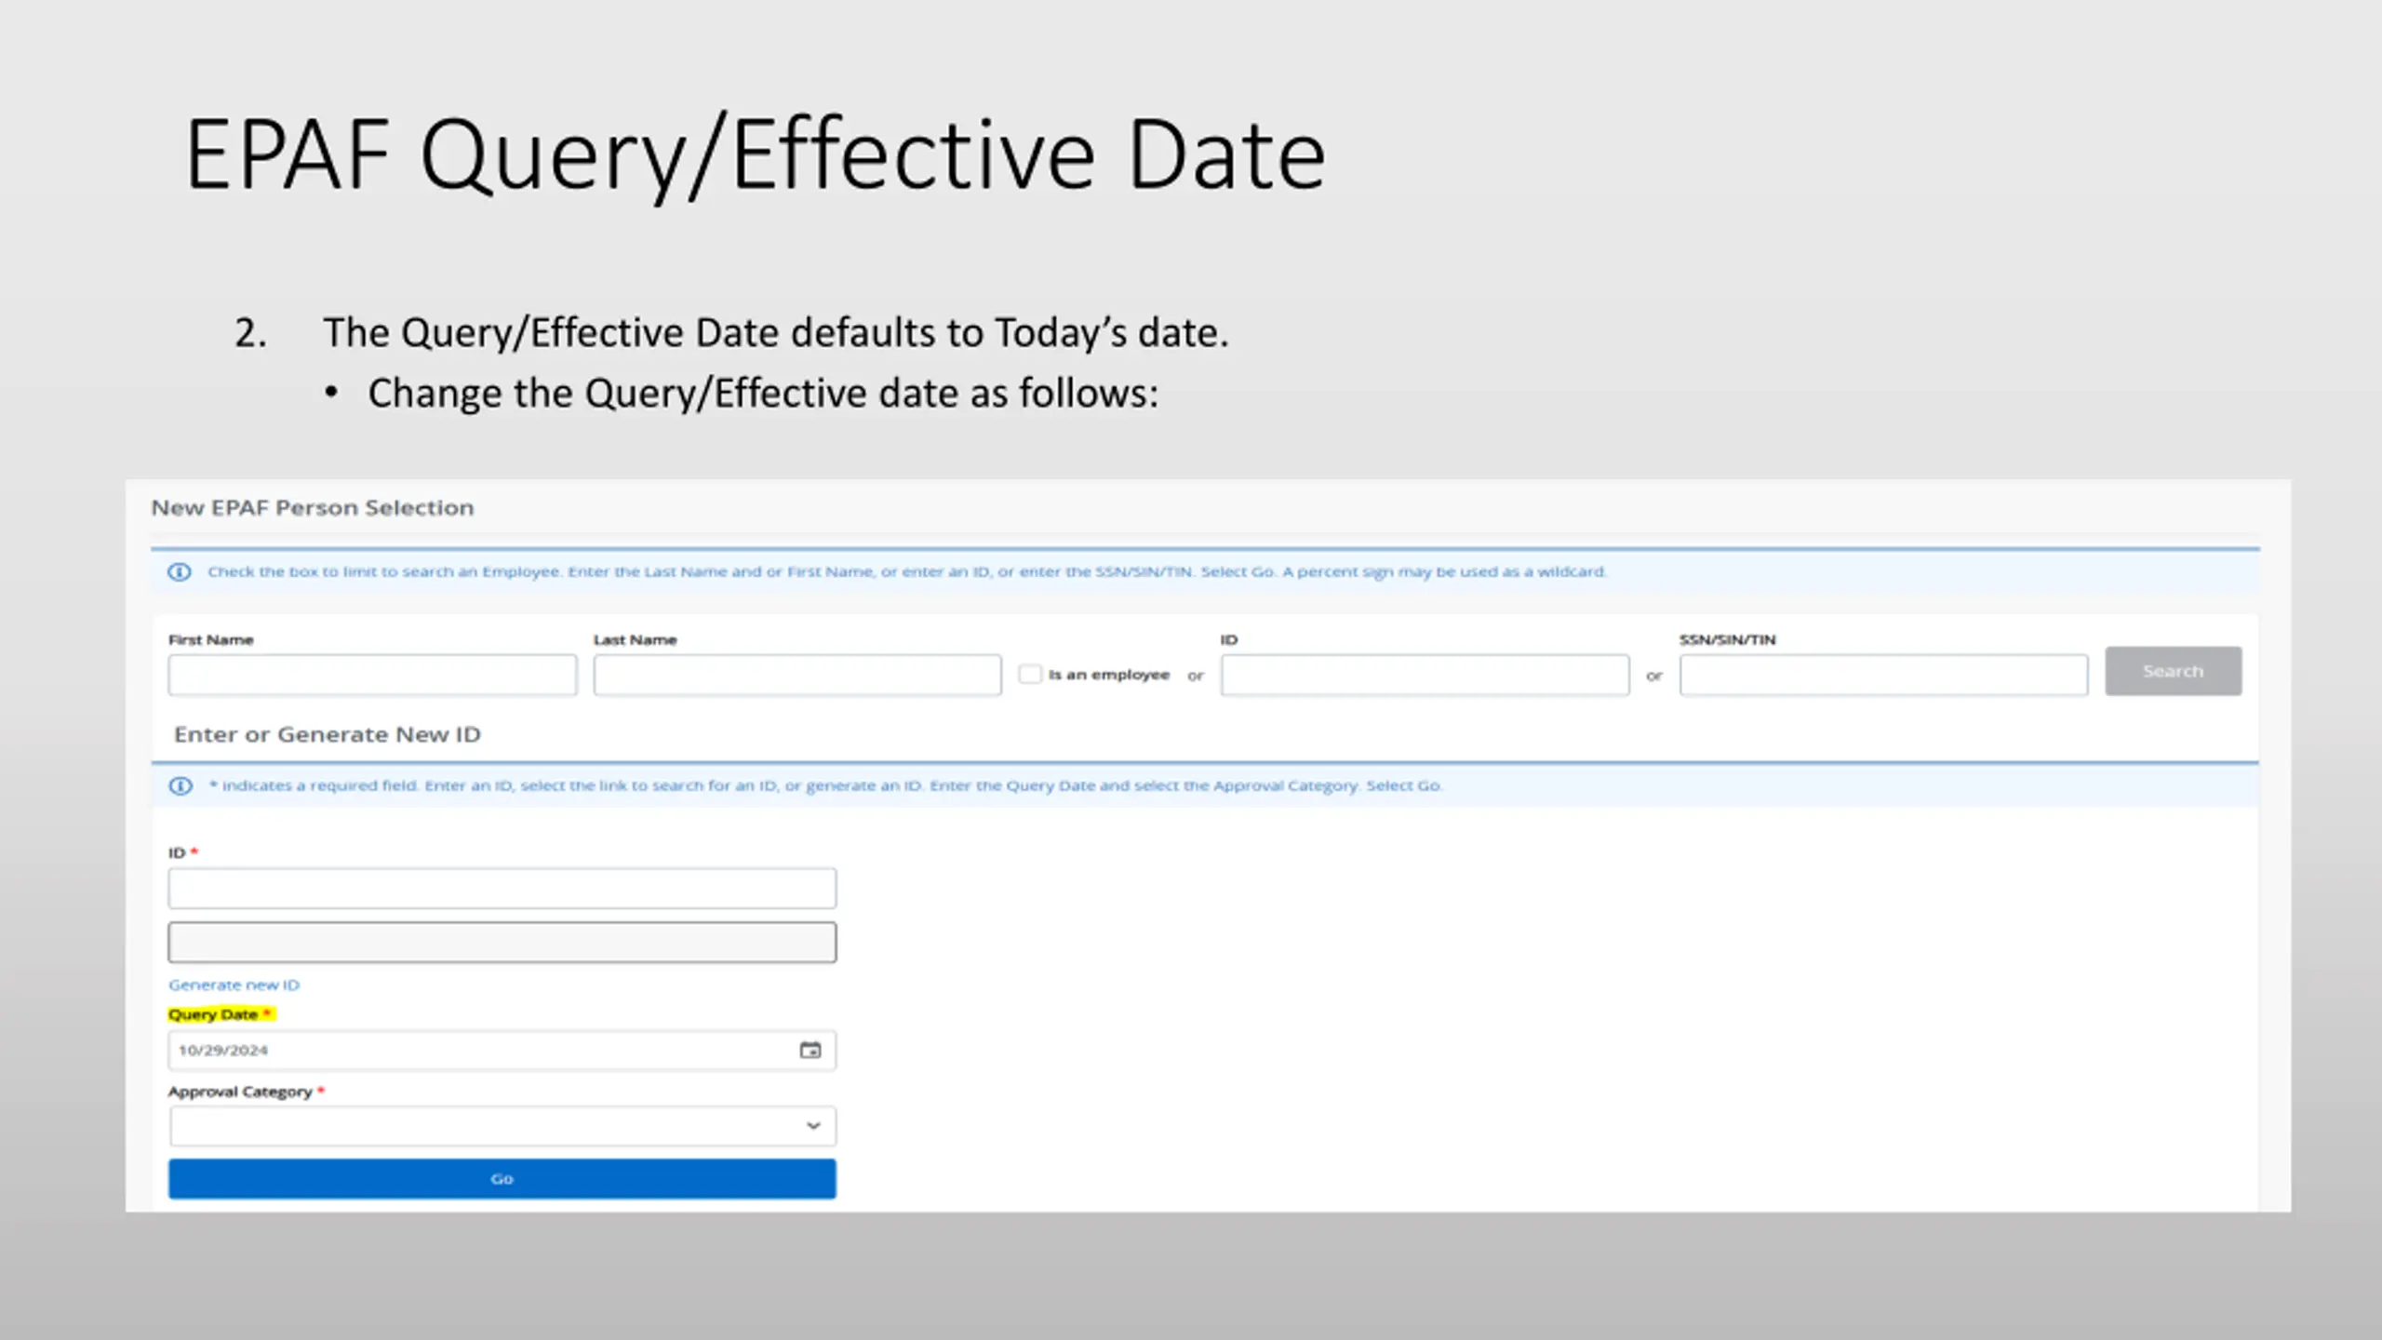This screenshot has width=2382, height=1340.
Task: Click the Generate new ID link
Action: click(x=234, y=985)
